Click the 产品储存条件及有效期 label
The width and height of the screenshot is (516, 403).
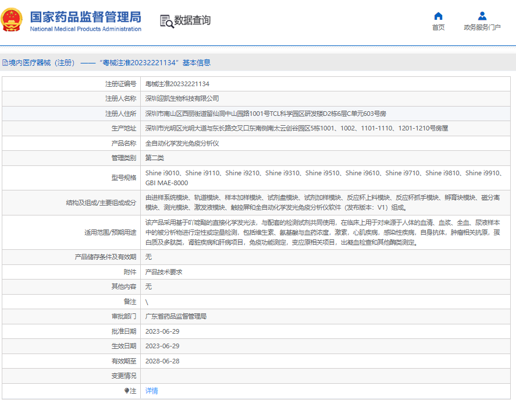click(105, 257)
